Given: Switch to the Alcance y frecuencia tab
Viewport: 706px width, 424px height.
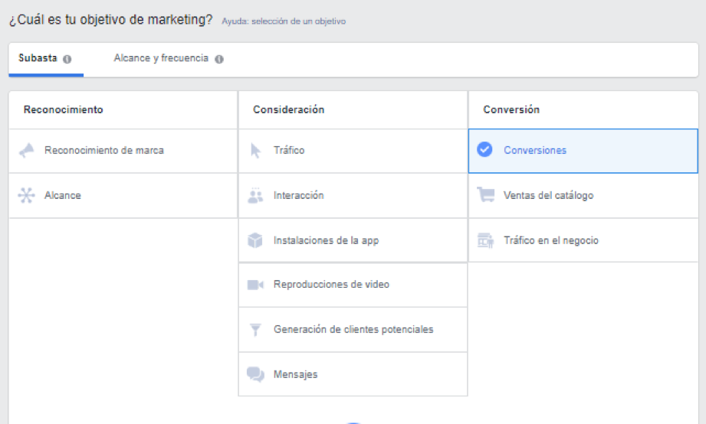Looking at the screenshot, I should [169, 59].
